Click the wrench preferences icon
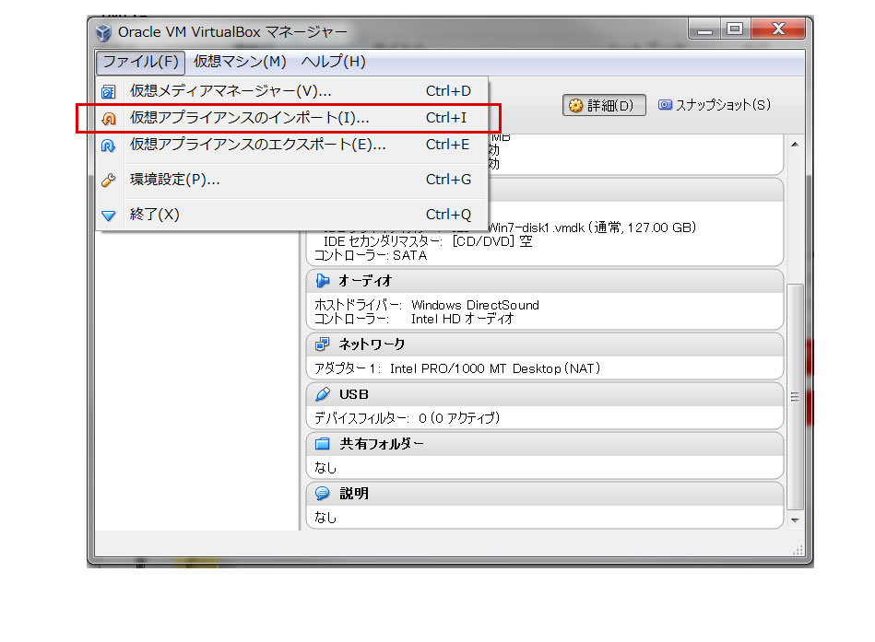Image resolution: width=875 pixels, height=642 pixels. tap(108, 180)
